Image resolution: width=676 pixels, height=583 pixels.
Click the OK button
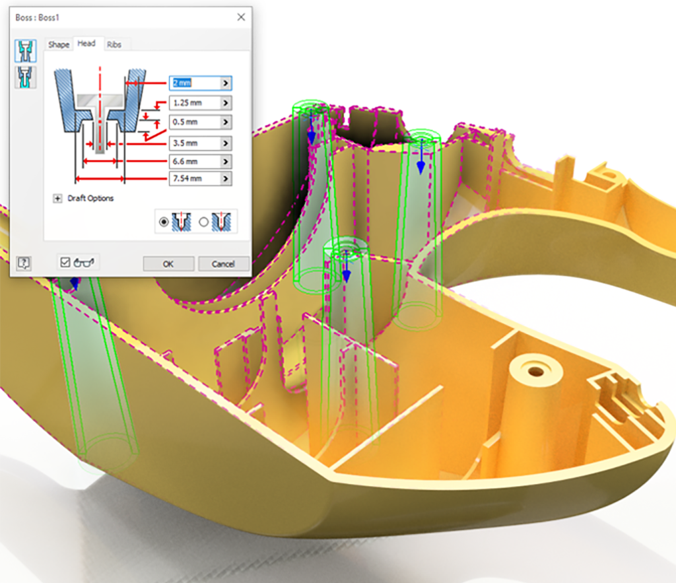[x=168, y=264]
